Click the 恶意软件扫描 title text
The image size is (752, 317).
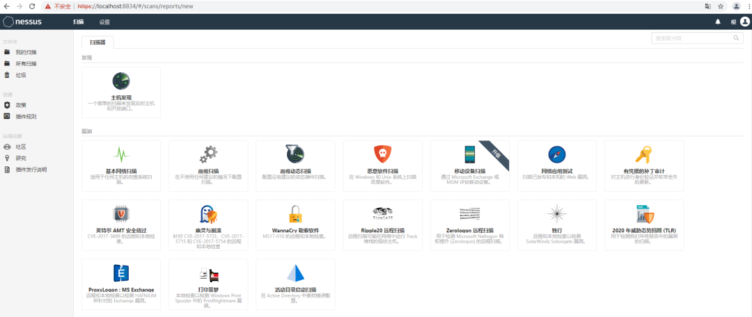(383, 171)
